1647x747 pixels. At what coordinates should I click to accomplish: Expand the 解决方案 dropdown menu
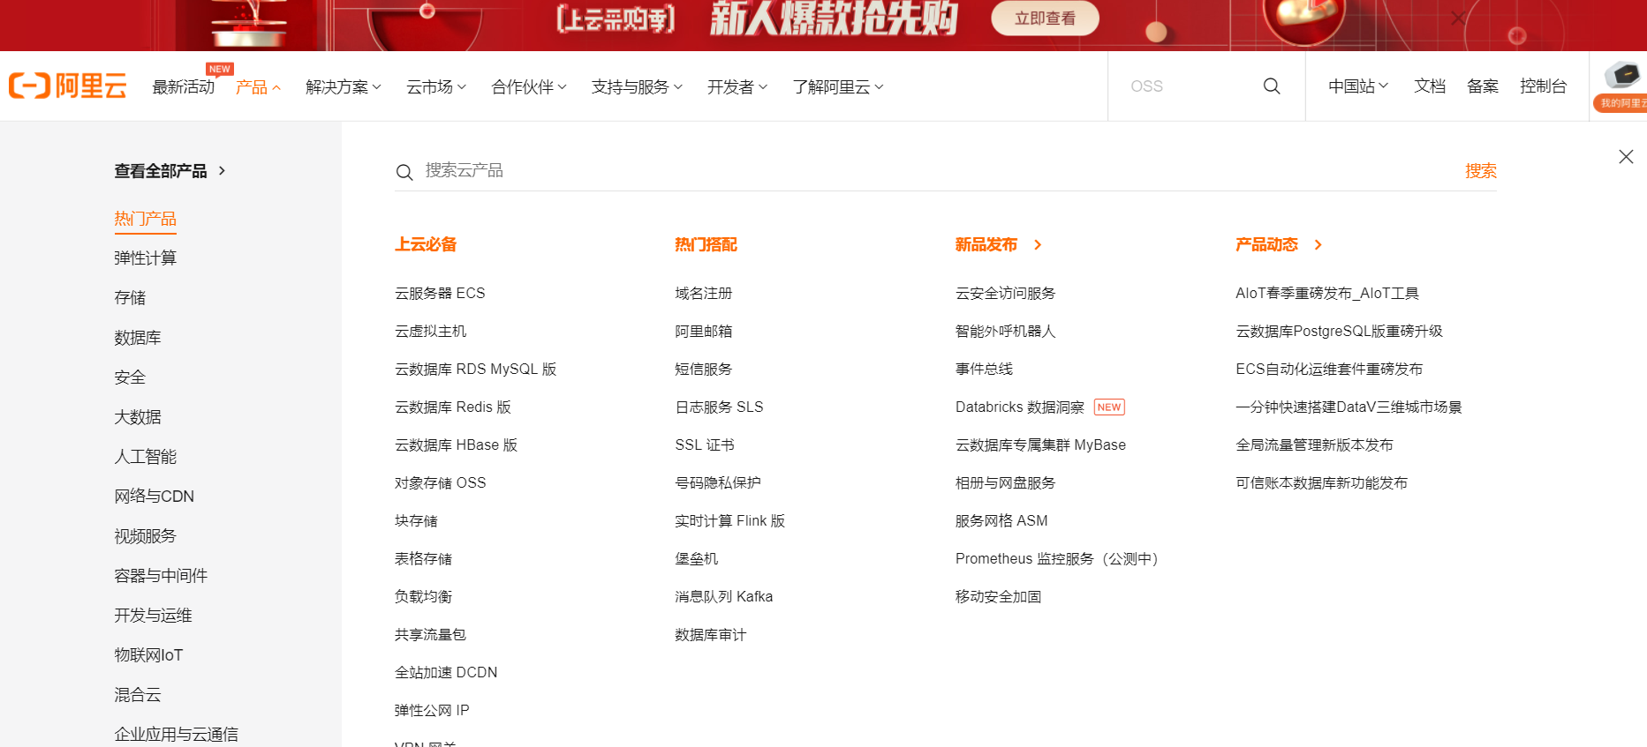(344, 86)
